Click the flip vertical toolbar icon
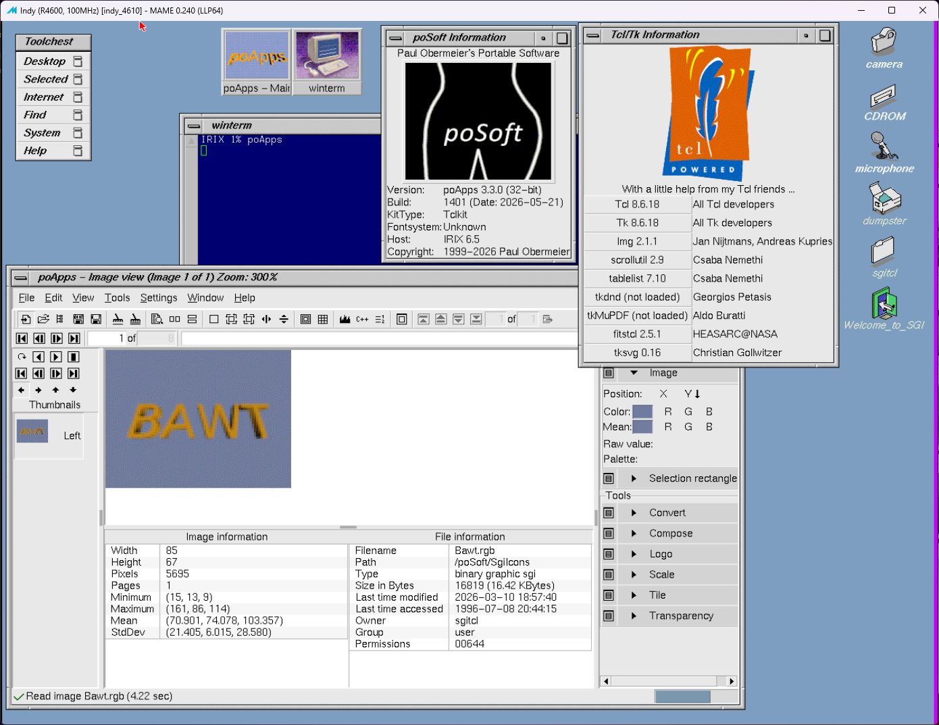939x725 pixels. click(x=284, y=319)
